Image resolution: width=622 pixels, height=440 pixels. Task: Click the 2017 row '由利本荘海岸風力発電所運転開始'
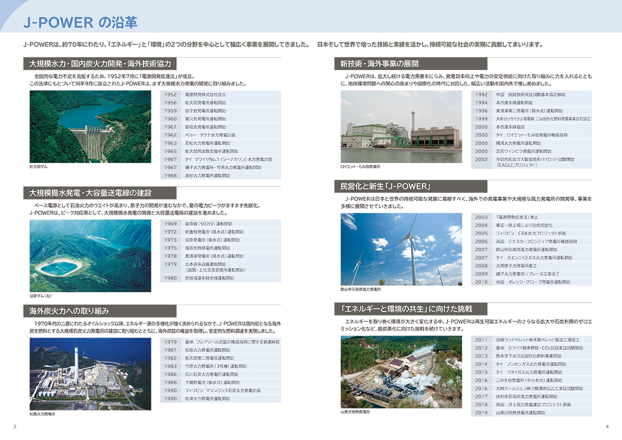click(x=532, y=397)
